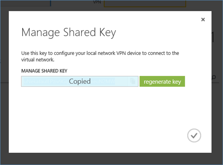Click the yellow outlined box behind dialog
This screenshot has height=165, width=223.
(145, 4)
